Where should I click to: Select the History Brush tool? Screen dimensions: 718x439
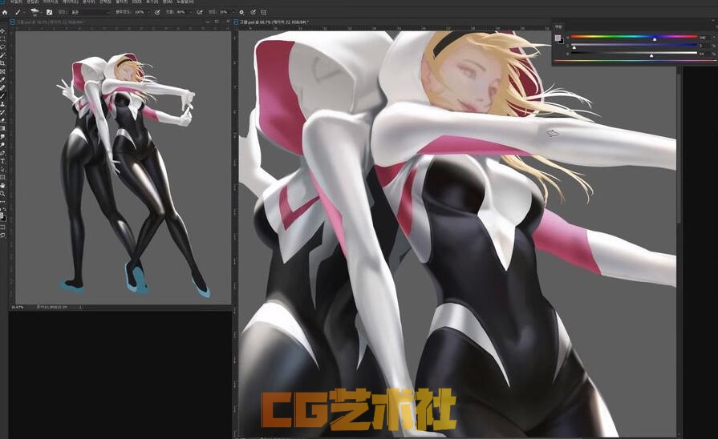pyautogui.click(x=2, y=112)
